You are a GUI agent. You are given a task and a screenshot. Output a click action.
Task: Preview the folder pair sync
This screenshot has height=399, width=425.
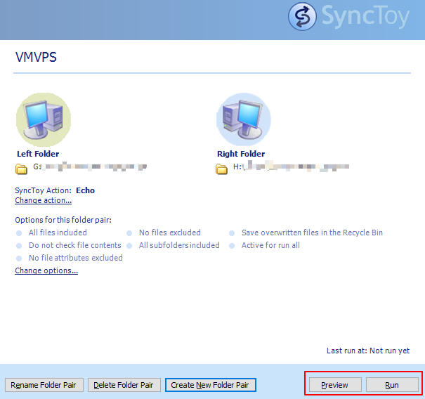335,385
